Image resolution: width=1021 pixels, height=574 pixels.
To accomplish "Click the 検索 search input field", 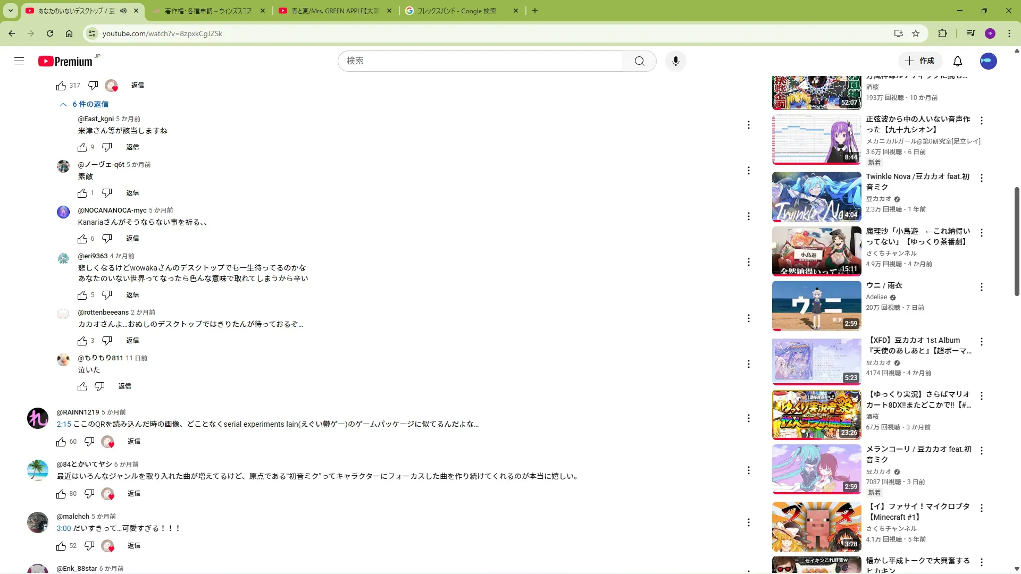I will coord(479,61).
